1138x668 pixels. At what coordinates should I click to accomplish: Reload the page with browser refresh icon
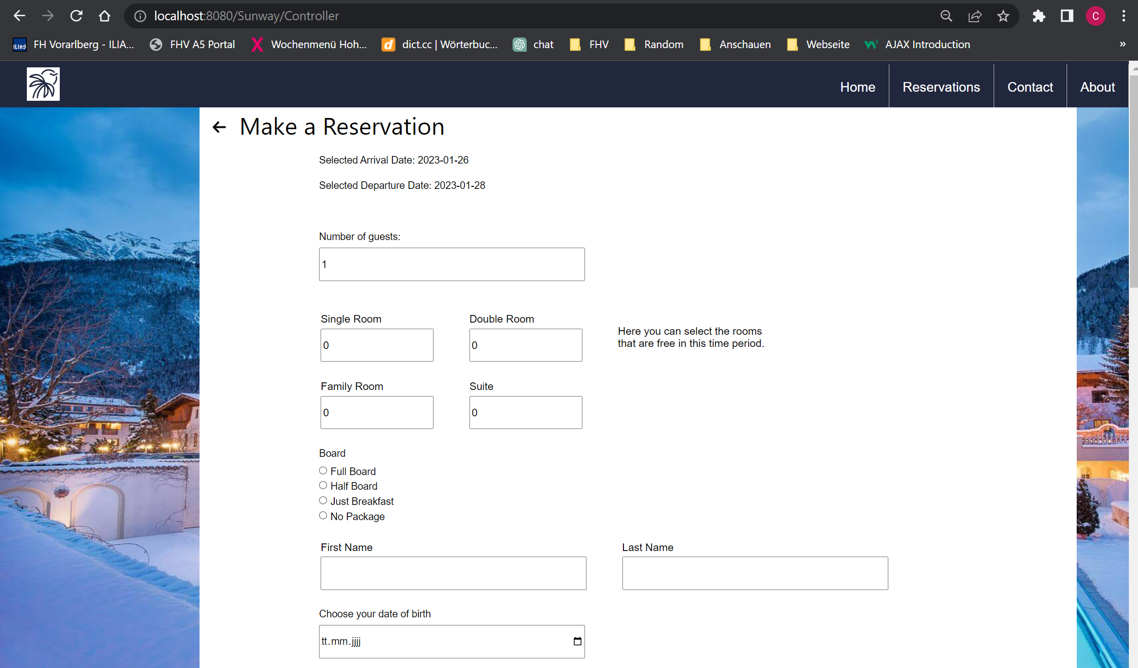76,16
